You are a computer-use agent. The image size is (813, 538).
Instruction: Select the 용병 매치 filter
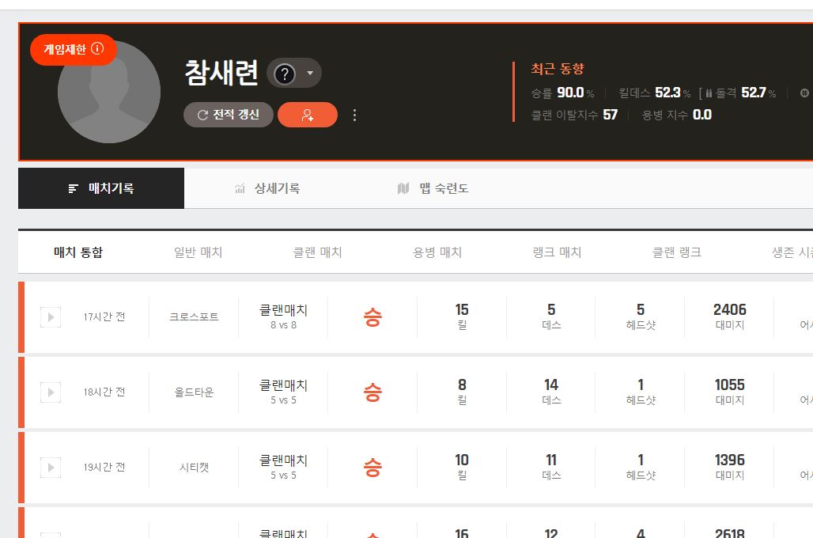(x=437, y=252)
